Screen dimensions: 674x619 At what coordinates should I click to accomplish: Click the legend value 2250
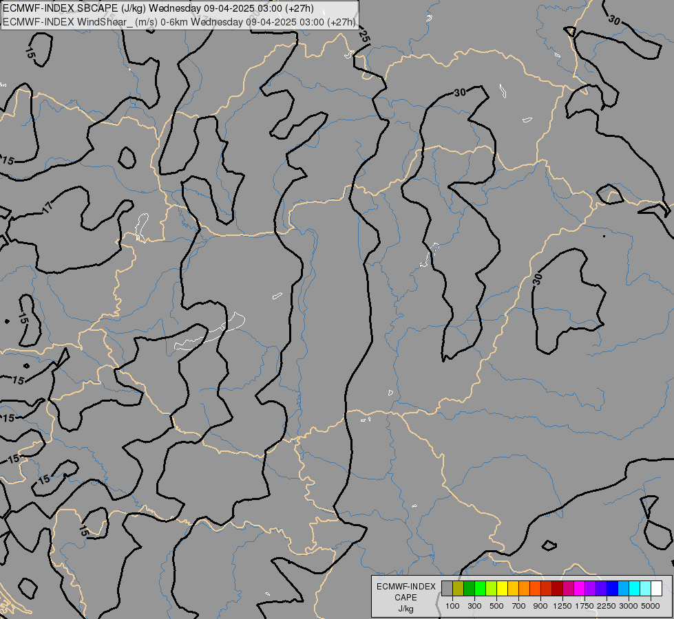click(607, 606)
